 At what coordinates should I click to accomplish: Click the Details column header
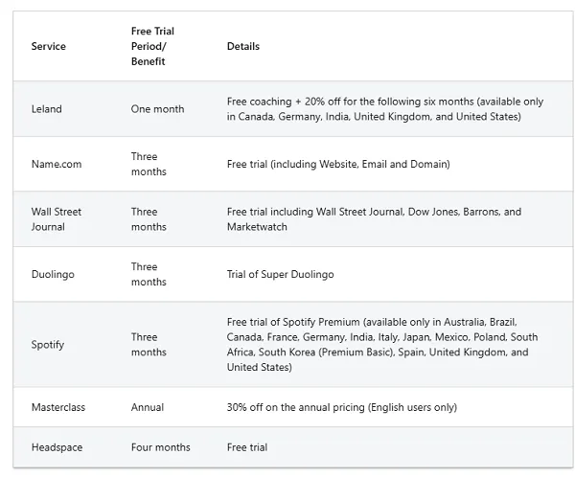pyautogui.click(x=243, y=46)
